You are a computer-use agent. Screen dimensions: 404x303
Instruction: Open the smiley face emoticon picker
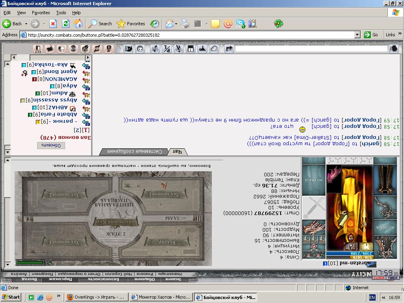pyautogui.click(x=140, y=49)
